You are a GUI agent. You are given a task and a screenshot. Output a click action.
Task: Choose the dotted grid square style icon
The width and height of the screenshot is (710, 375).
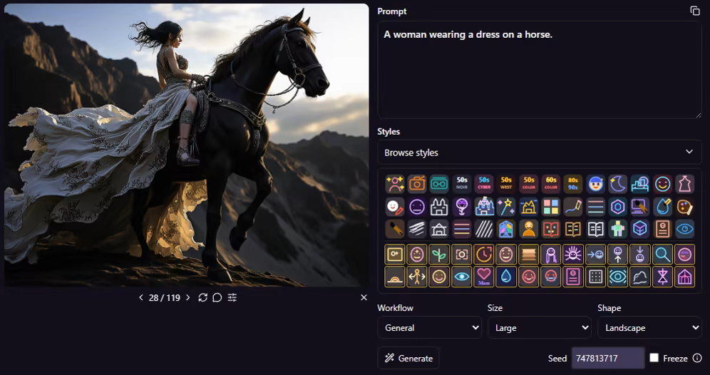coord(595,277)
